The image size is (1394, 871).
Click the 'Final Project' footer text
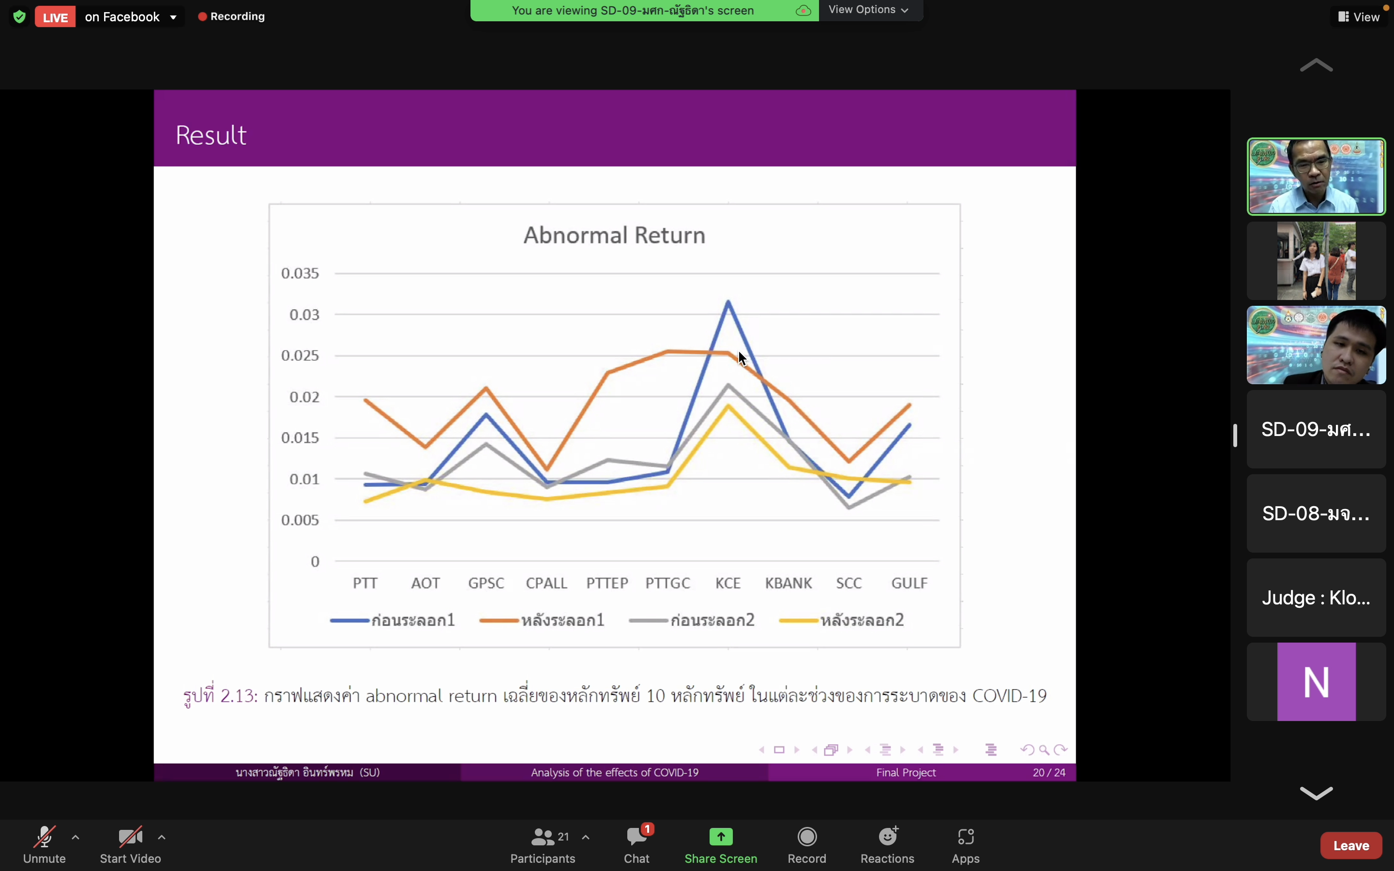(x=906, y=772)
